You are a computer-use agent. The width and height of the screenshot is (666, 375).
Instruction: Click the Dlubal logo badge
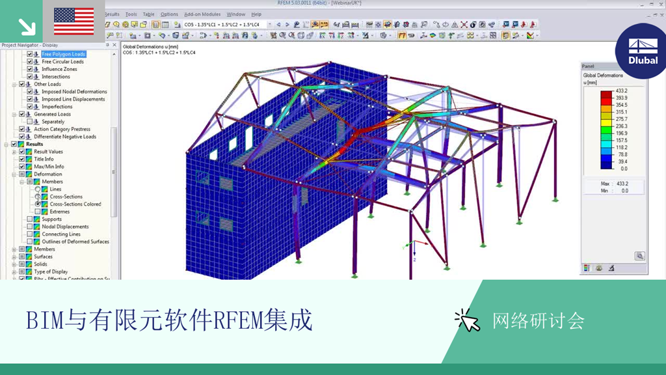642,52
